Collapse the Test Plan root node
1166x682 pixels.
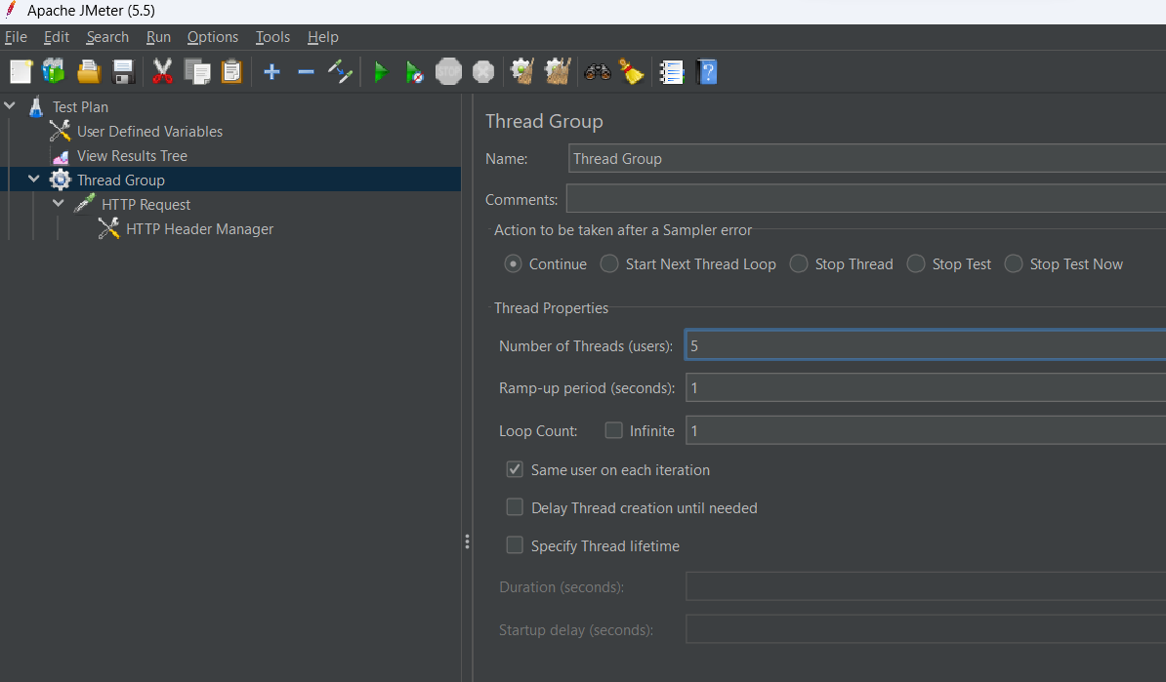[10, 105]
